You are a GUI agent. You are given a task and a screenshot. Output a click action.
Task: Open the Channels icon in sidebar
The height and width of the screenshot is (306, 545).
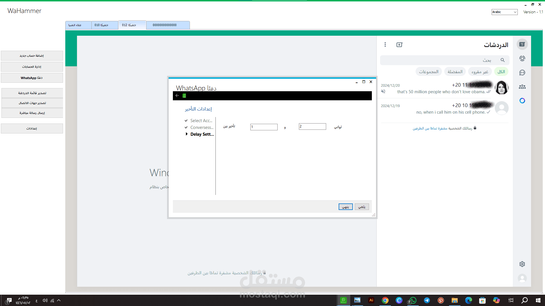pyautogui.click(x=522, y=73)
